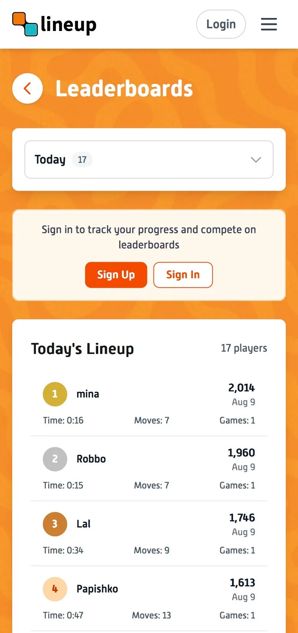Screen dimensions: 298x633
Task: Open the hamburger navigation menu
Action: click(x=269, y=24)
